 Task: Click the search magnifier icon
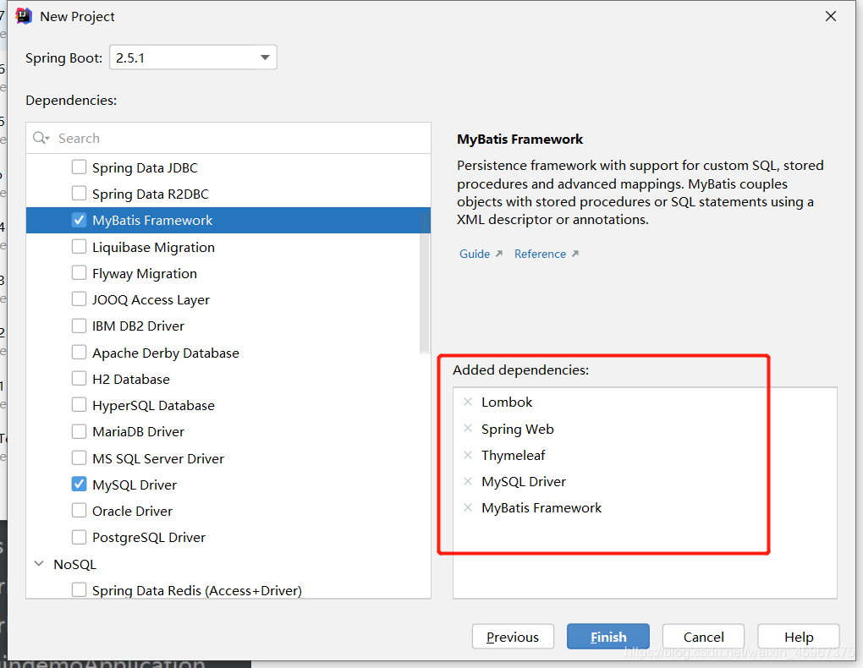[x=40, y=138]
